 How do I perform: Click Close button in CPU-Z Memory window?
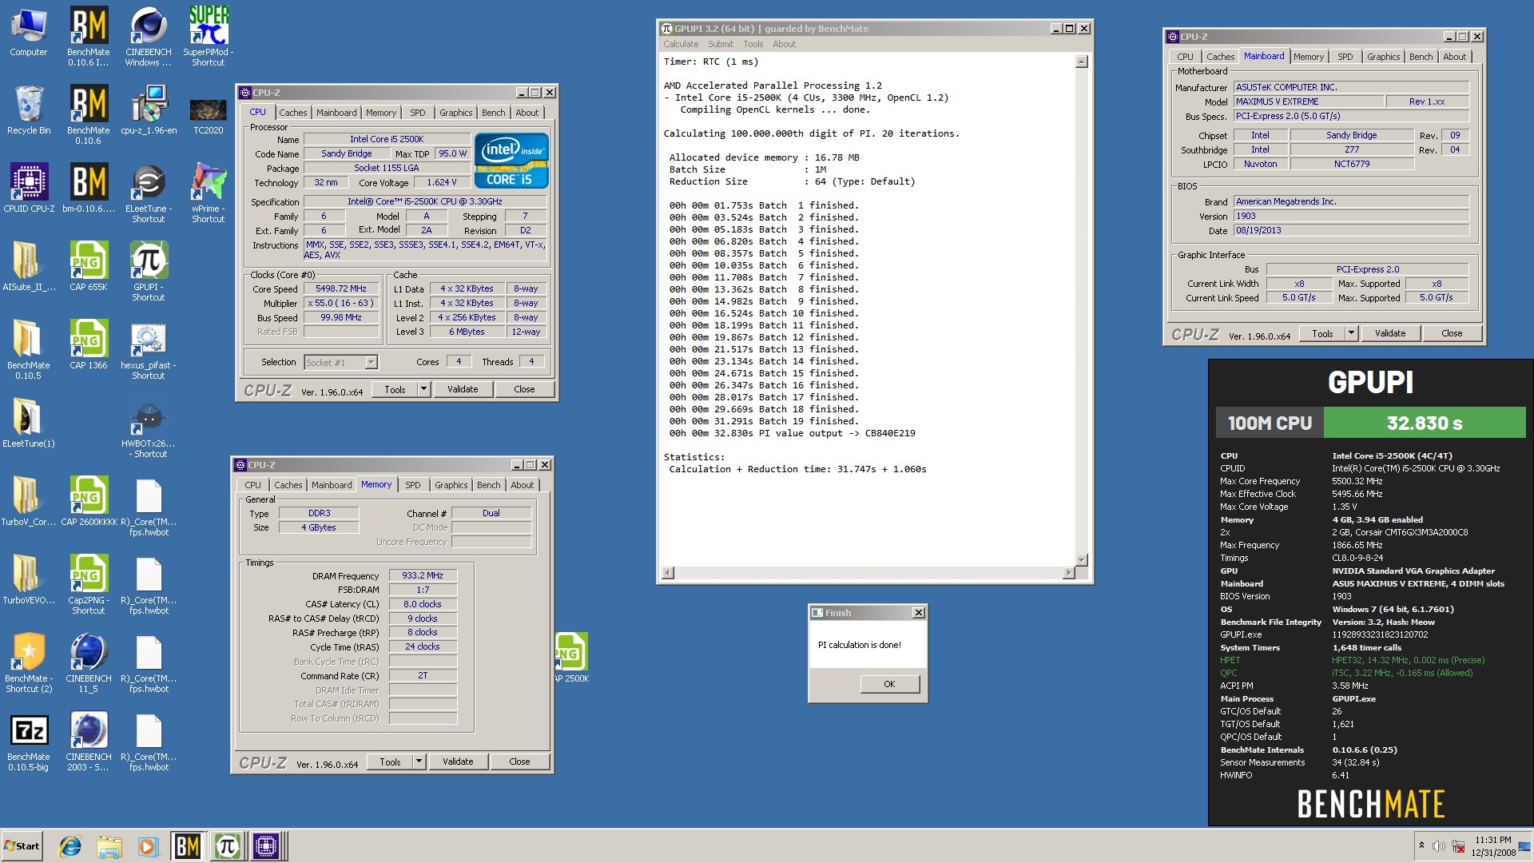tap(519, 762)
